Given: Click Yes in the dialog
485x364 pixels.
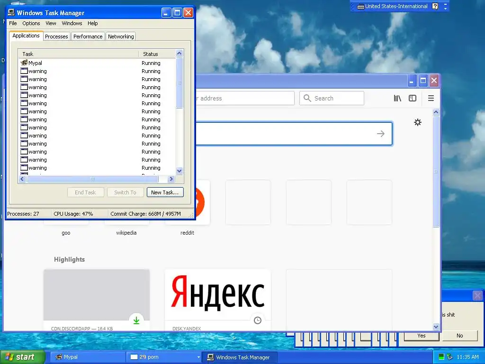Looking at the screenshot, I should click(x=421, y=336).
